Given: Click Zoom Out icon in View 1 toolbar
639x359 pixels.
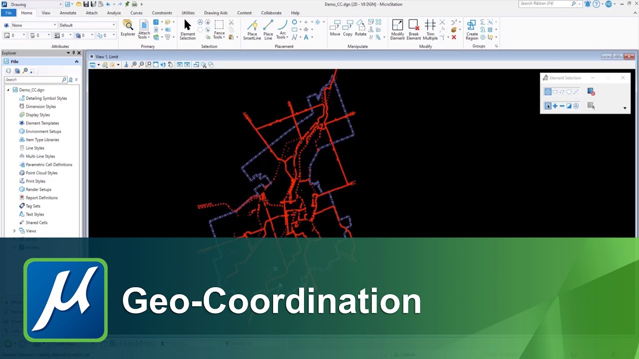Looking at the screenshot, I should coord(141,65).
